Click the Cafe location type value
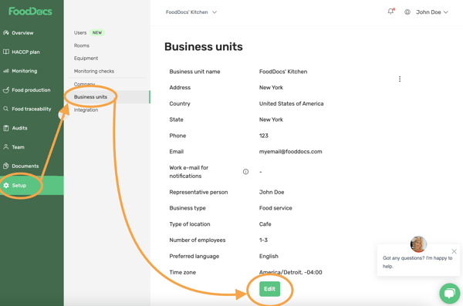This screenshot has width=463, height=306. coord(265,224)
